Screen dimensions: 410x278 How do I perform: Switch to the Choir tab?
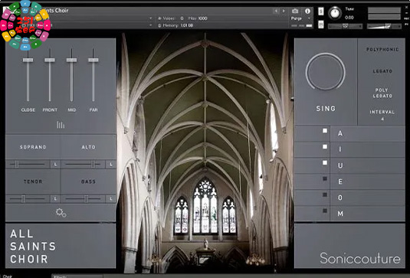(8, 276)
